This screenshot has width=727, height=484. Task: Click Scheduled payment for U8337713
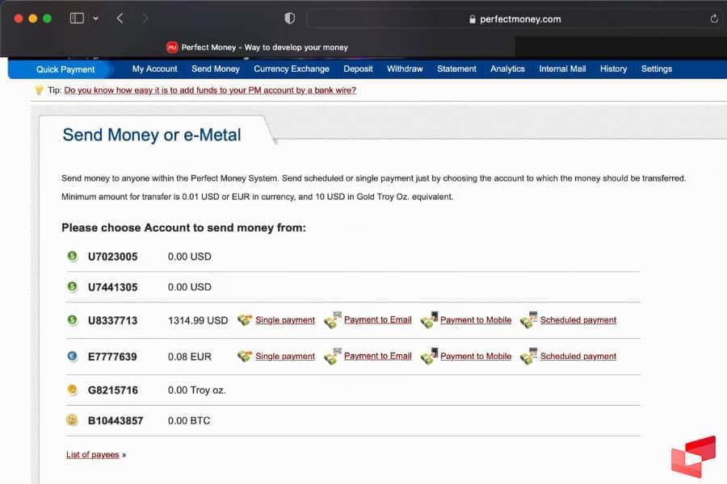point(578,320)
